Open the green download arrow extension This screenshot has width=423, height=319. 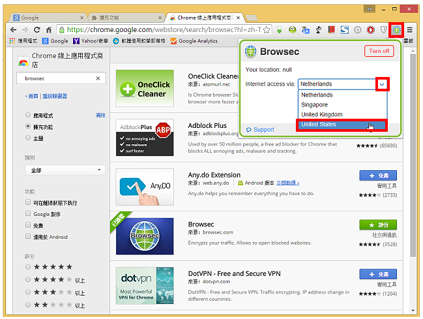(x=279, y=30)
